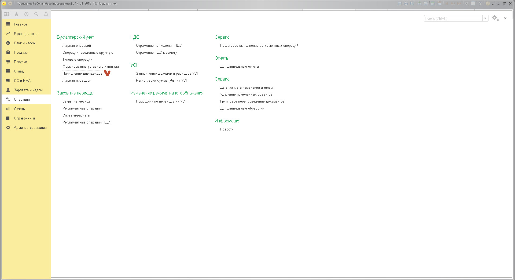Open the wrench service tools icon
515x280 pixels.
coord(480,3)
